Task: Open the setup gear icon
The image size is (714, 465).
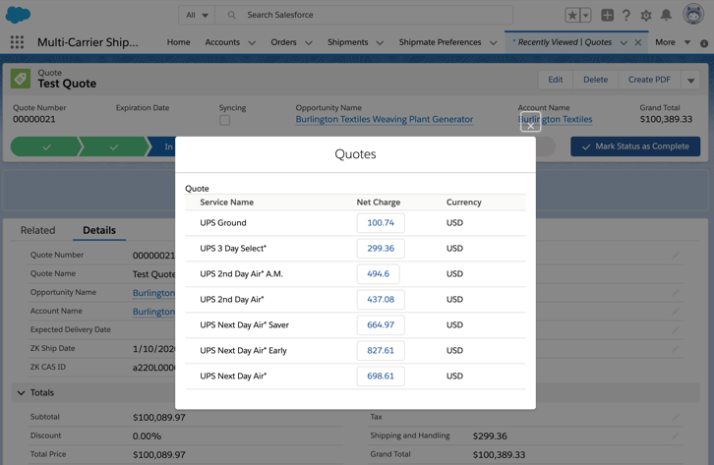Action: [646, 16]
